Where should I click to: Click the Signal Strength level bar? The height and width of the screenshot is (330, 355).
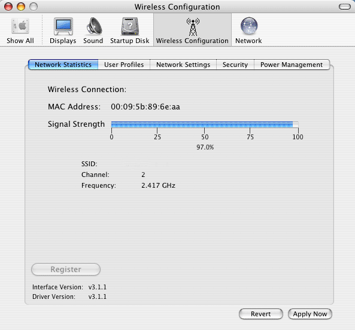(x=205, y=124)
